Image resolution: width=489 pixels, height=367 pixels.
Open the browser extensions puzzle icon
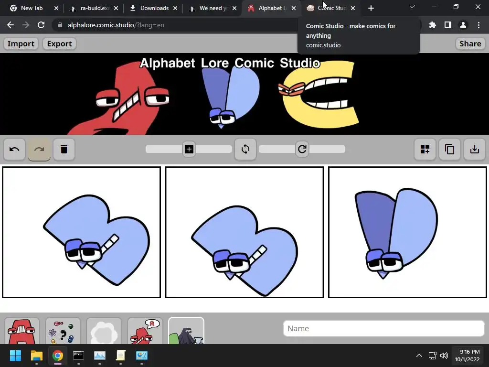coord(433,25)
